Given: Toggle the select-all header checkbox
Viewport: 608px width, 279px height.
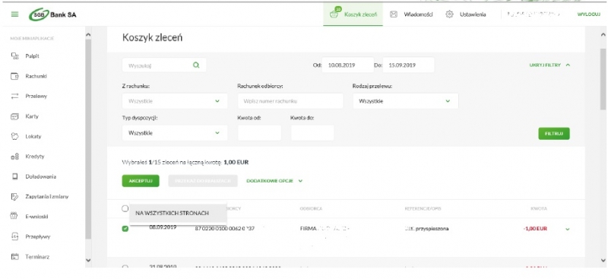Looking at the screenshot, I should pyautogui.click(x=125, y=208).
